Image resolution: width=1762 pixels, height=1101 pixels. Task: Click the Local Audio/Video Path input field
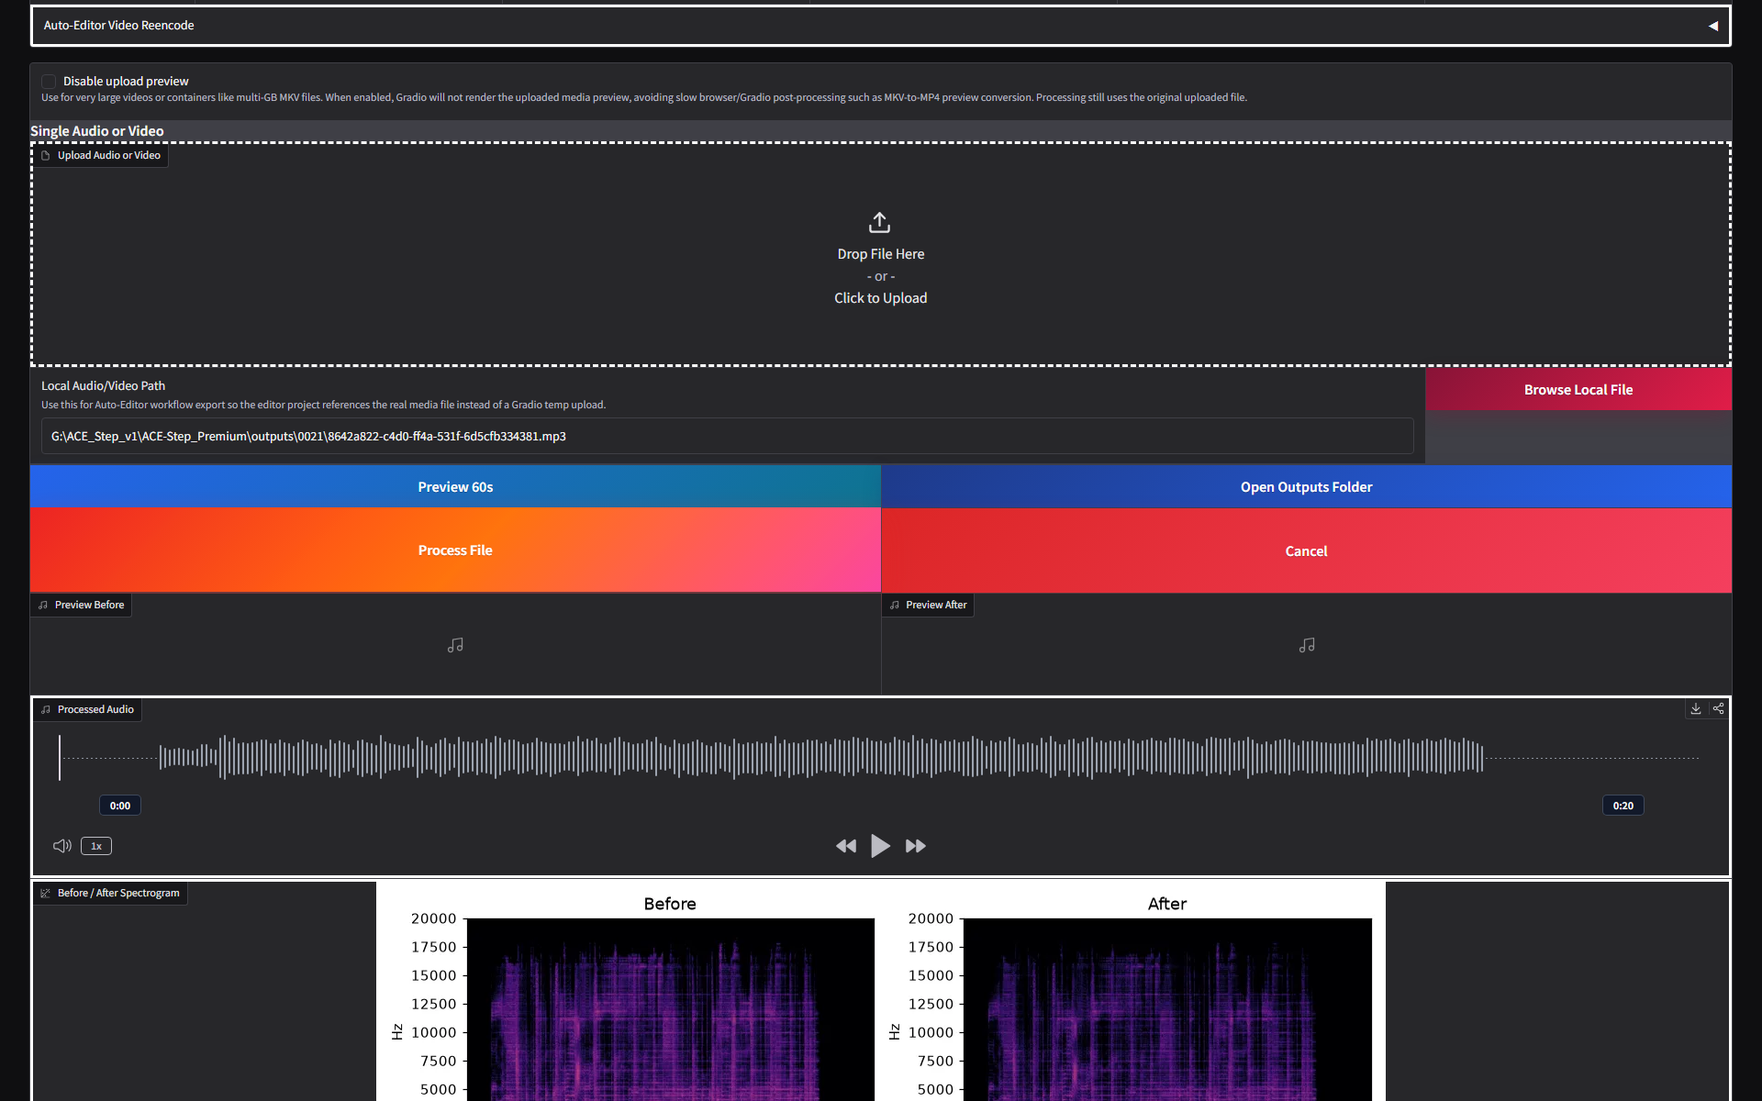(727, 436)
